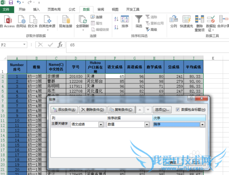Open the Customize Quick Access Toolbar dropdown

pos(39,3)
